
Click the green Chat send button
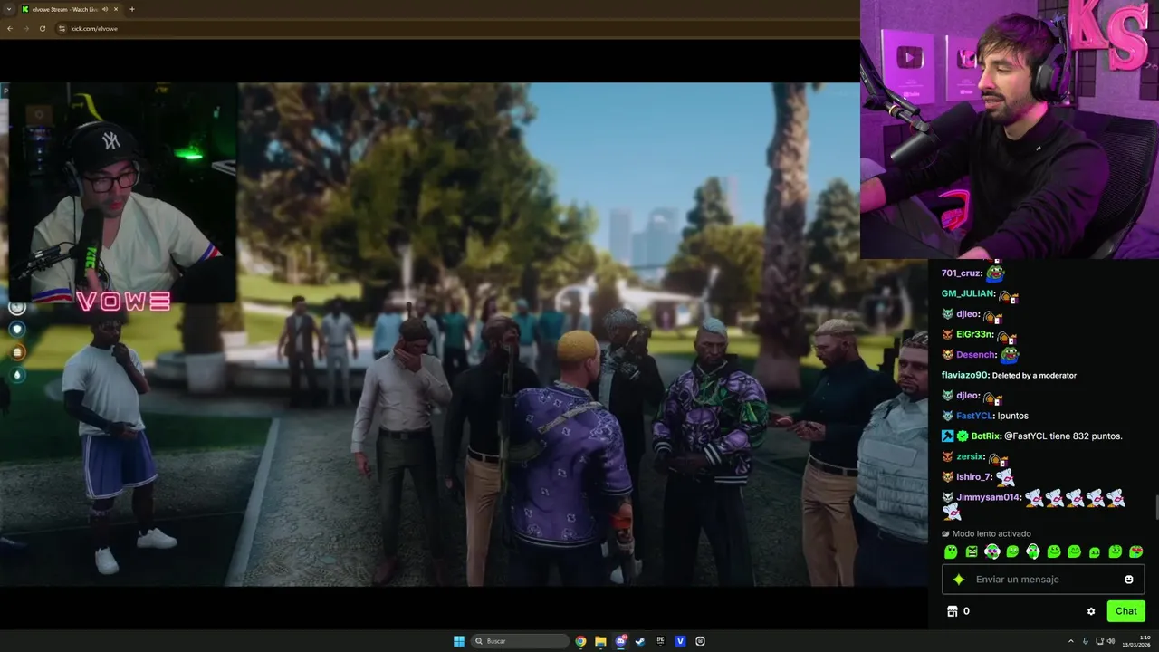point(1125,611)
